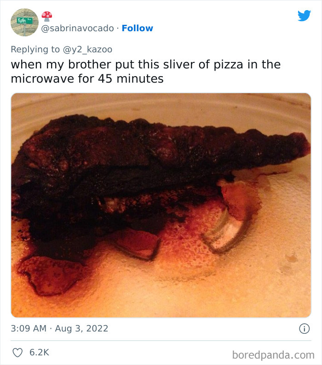Click "45 minutes" in the tweet text
Viewport: 322px width, 365px height.
[x=131, y=79]
